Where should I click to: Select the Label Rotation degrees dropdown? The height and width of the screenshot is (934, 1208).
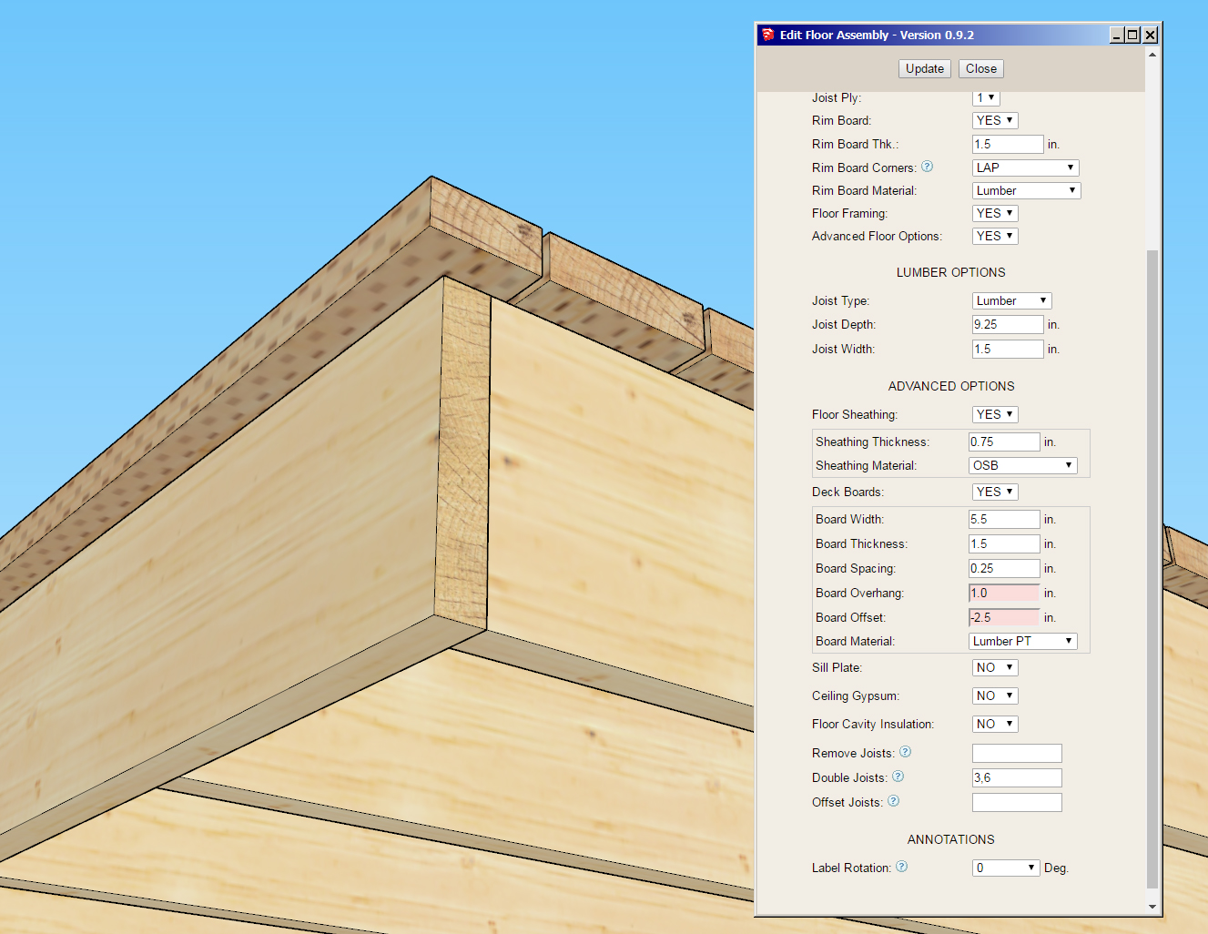(x=1005, y=868)
